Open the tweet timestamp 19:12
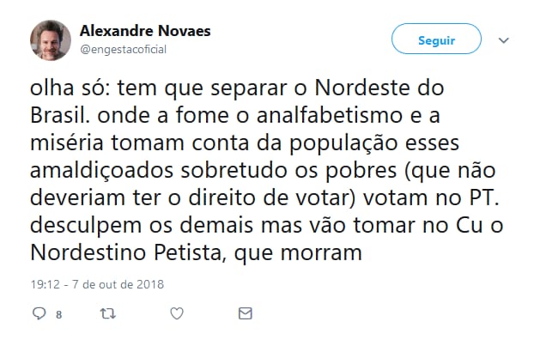540x346 pixels. click(45, 283)
